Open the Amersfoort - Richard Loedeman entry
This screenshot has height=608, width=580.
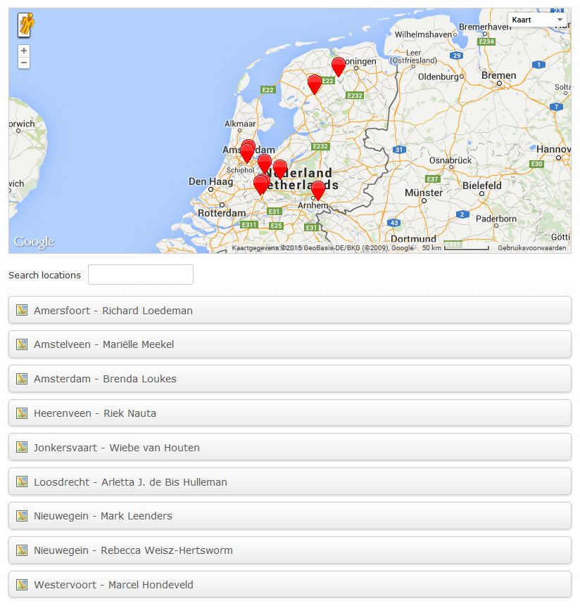(x=290, y=310)
